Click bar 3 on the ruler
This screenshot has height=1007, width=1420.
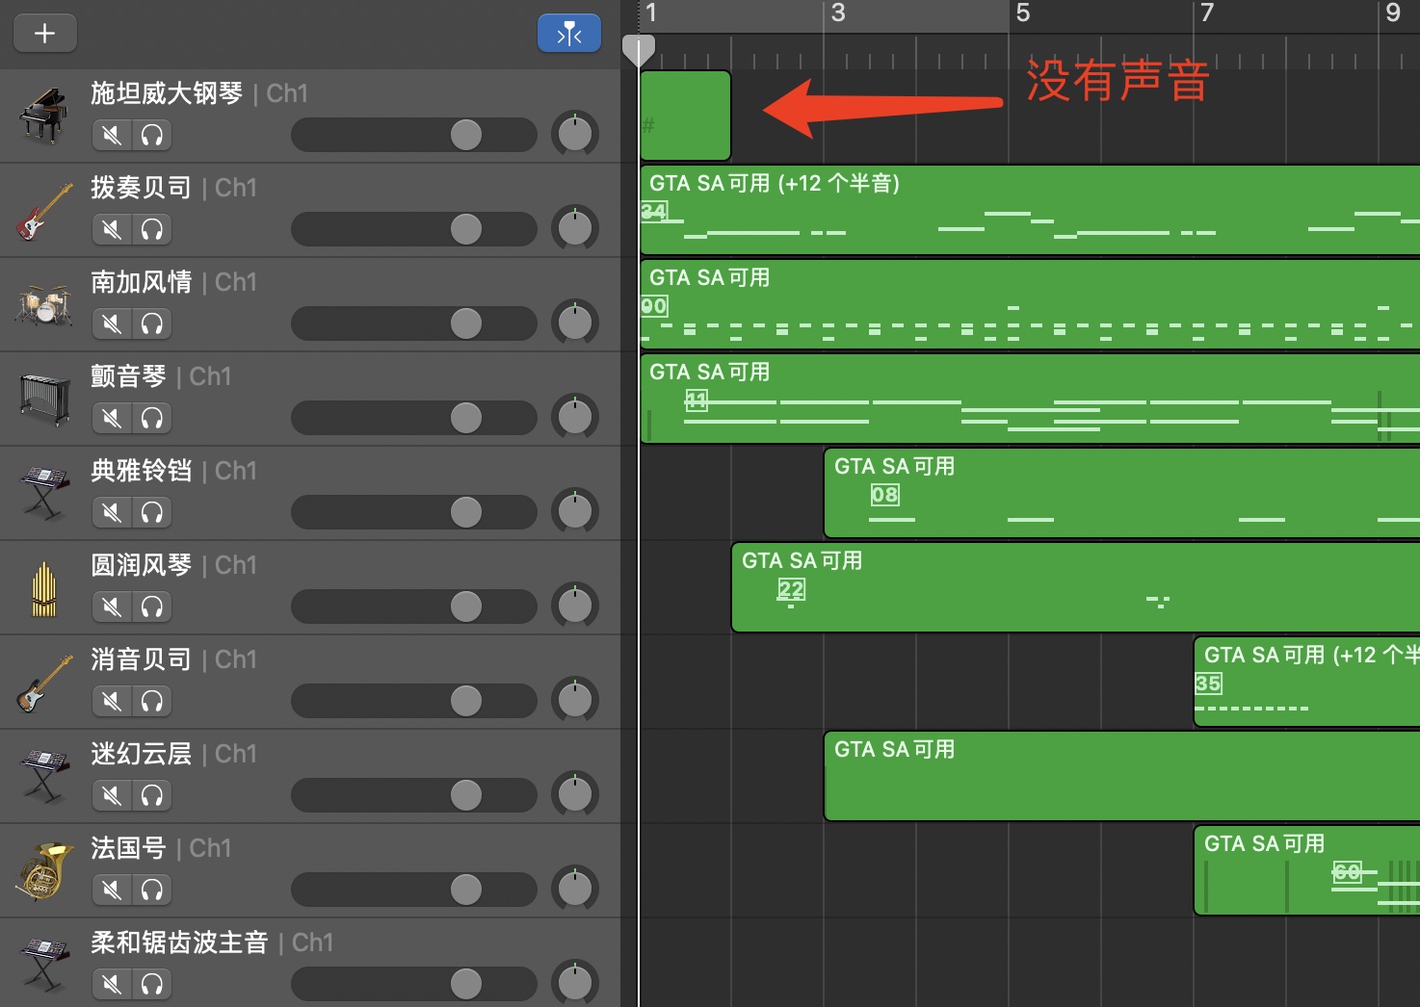[837, 13]
